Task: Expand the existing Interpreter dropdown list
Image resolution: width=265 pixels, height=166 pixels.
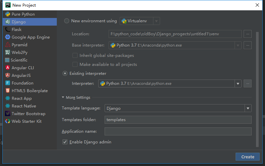Action: tap(238, 84)
